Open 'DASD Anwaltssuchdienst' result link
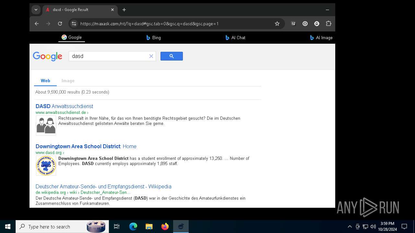 pyautogui.click(x=64, y=106)
